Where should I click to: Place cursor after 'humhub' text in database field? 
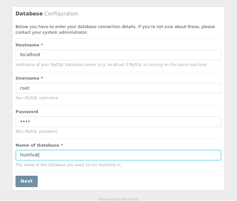tap(39, 155)
